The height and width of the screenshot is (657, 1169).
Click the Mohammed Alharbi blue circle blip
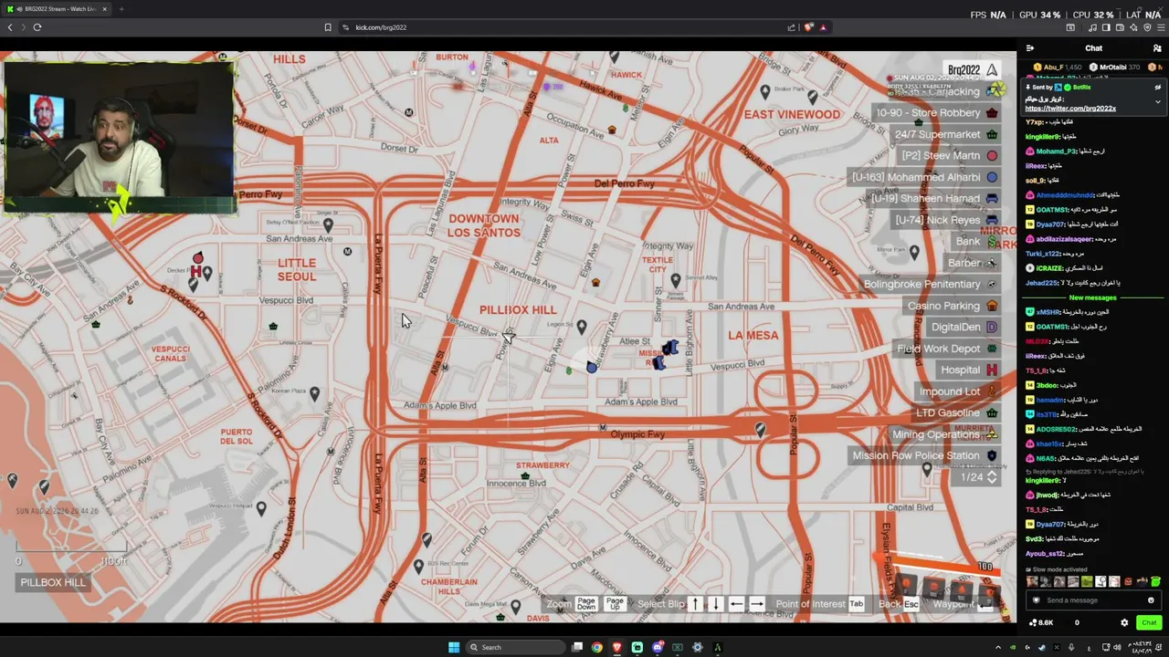[x=992, y=177]
